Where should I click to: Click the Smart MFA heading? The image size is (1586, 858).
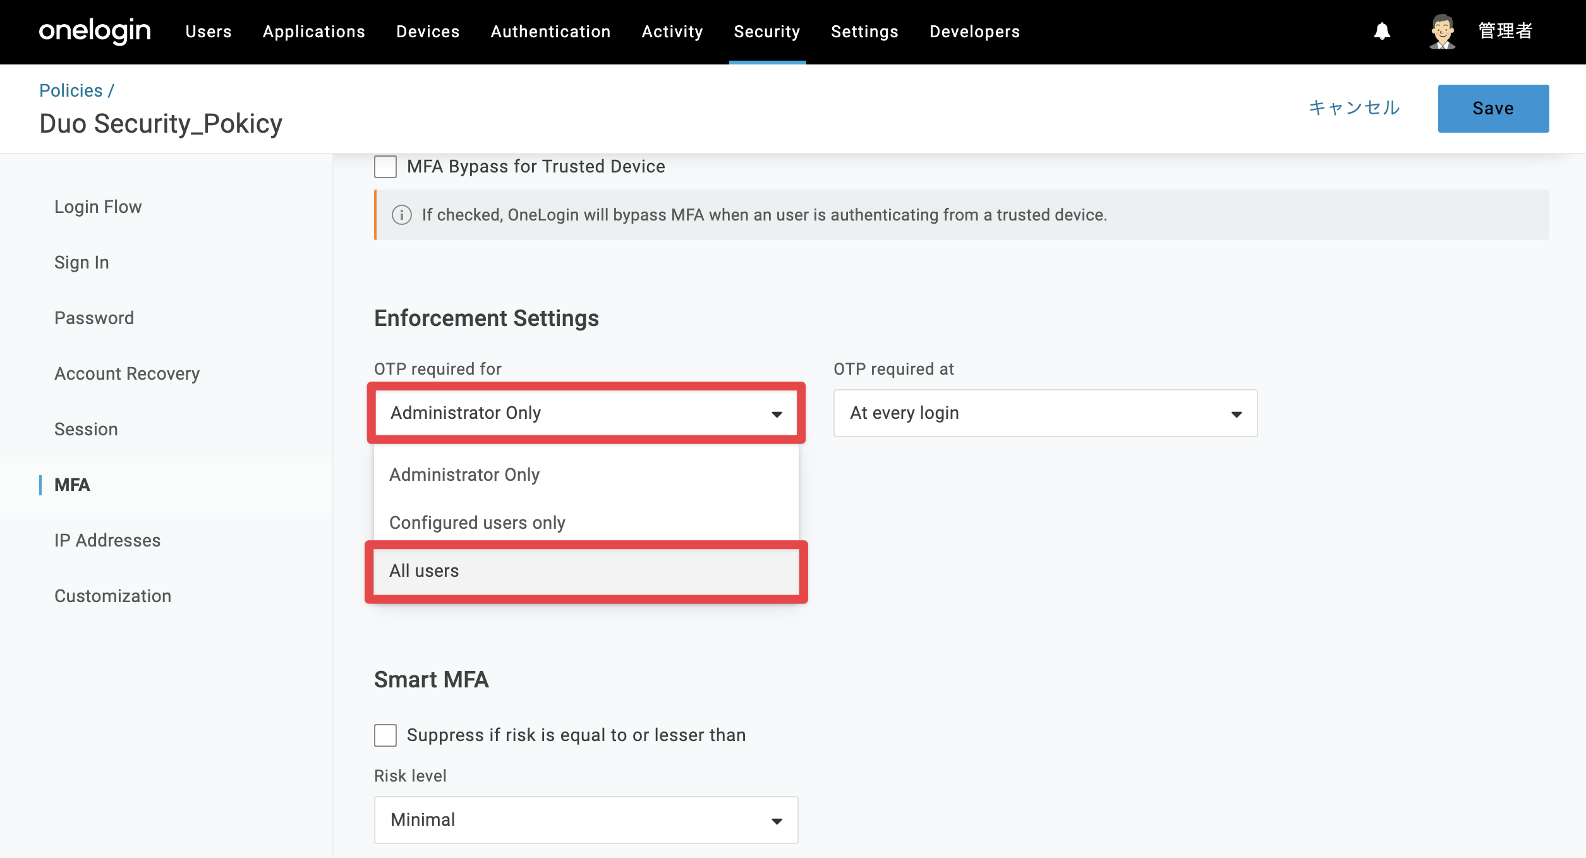(x=432, y=680)
